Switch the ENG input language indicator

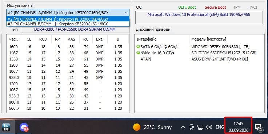[x=220, y=127]
